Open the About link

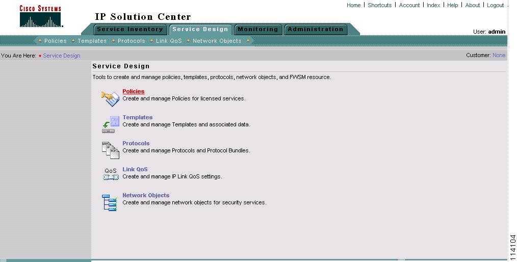[x=473, y=5]
